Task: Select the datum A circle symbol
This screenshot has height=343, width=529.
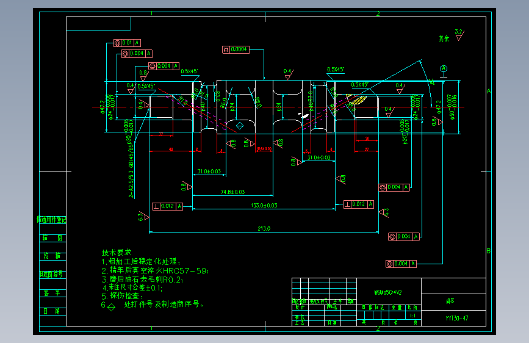Action: [x=444, y=69]
